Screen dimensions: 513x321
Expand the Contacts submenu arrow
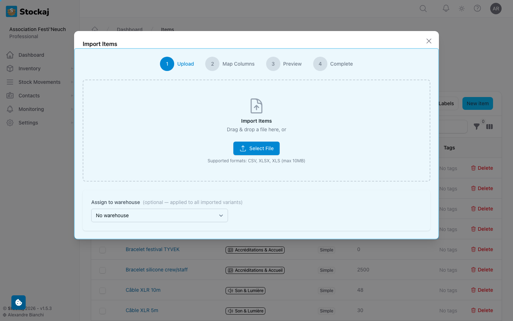72,96
